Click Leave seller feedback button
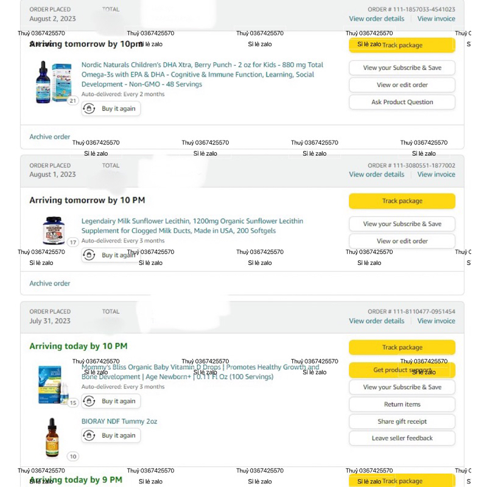 402,438
